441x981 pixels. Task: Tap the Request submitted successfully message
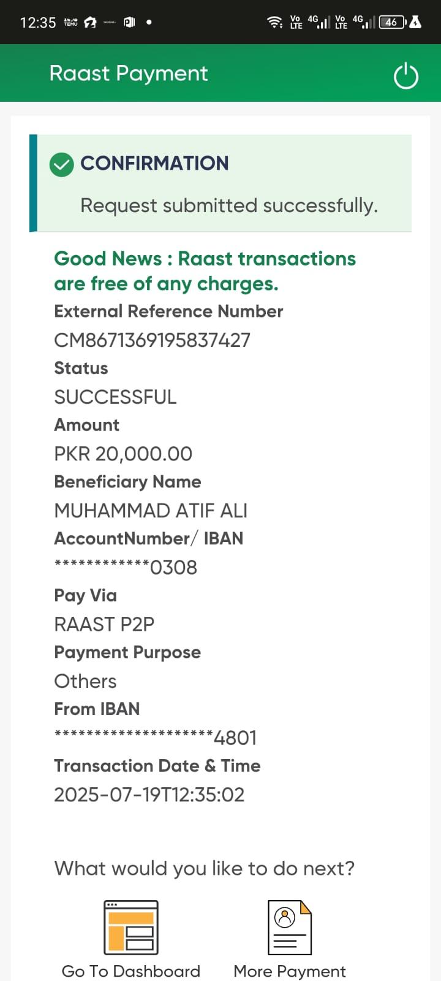(229, 205)
